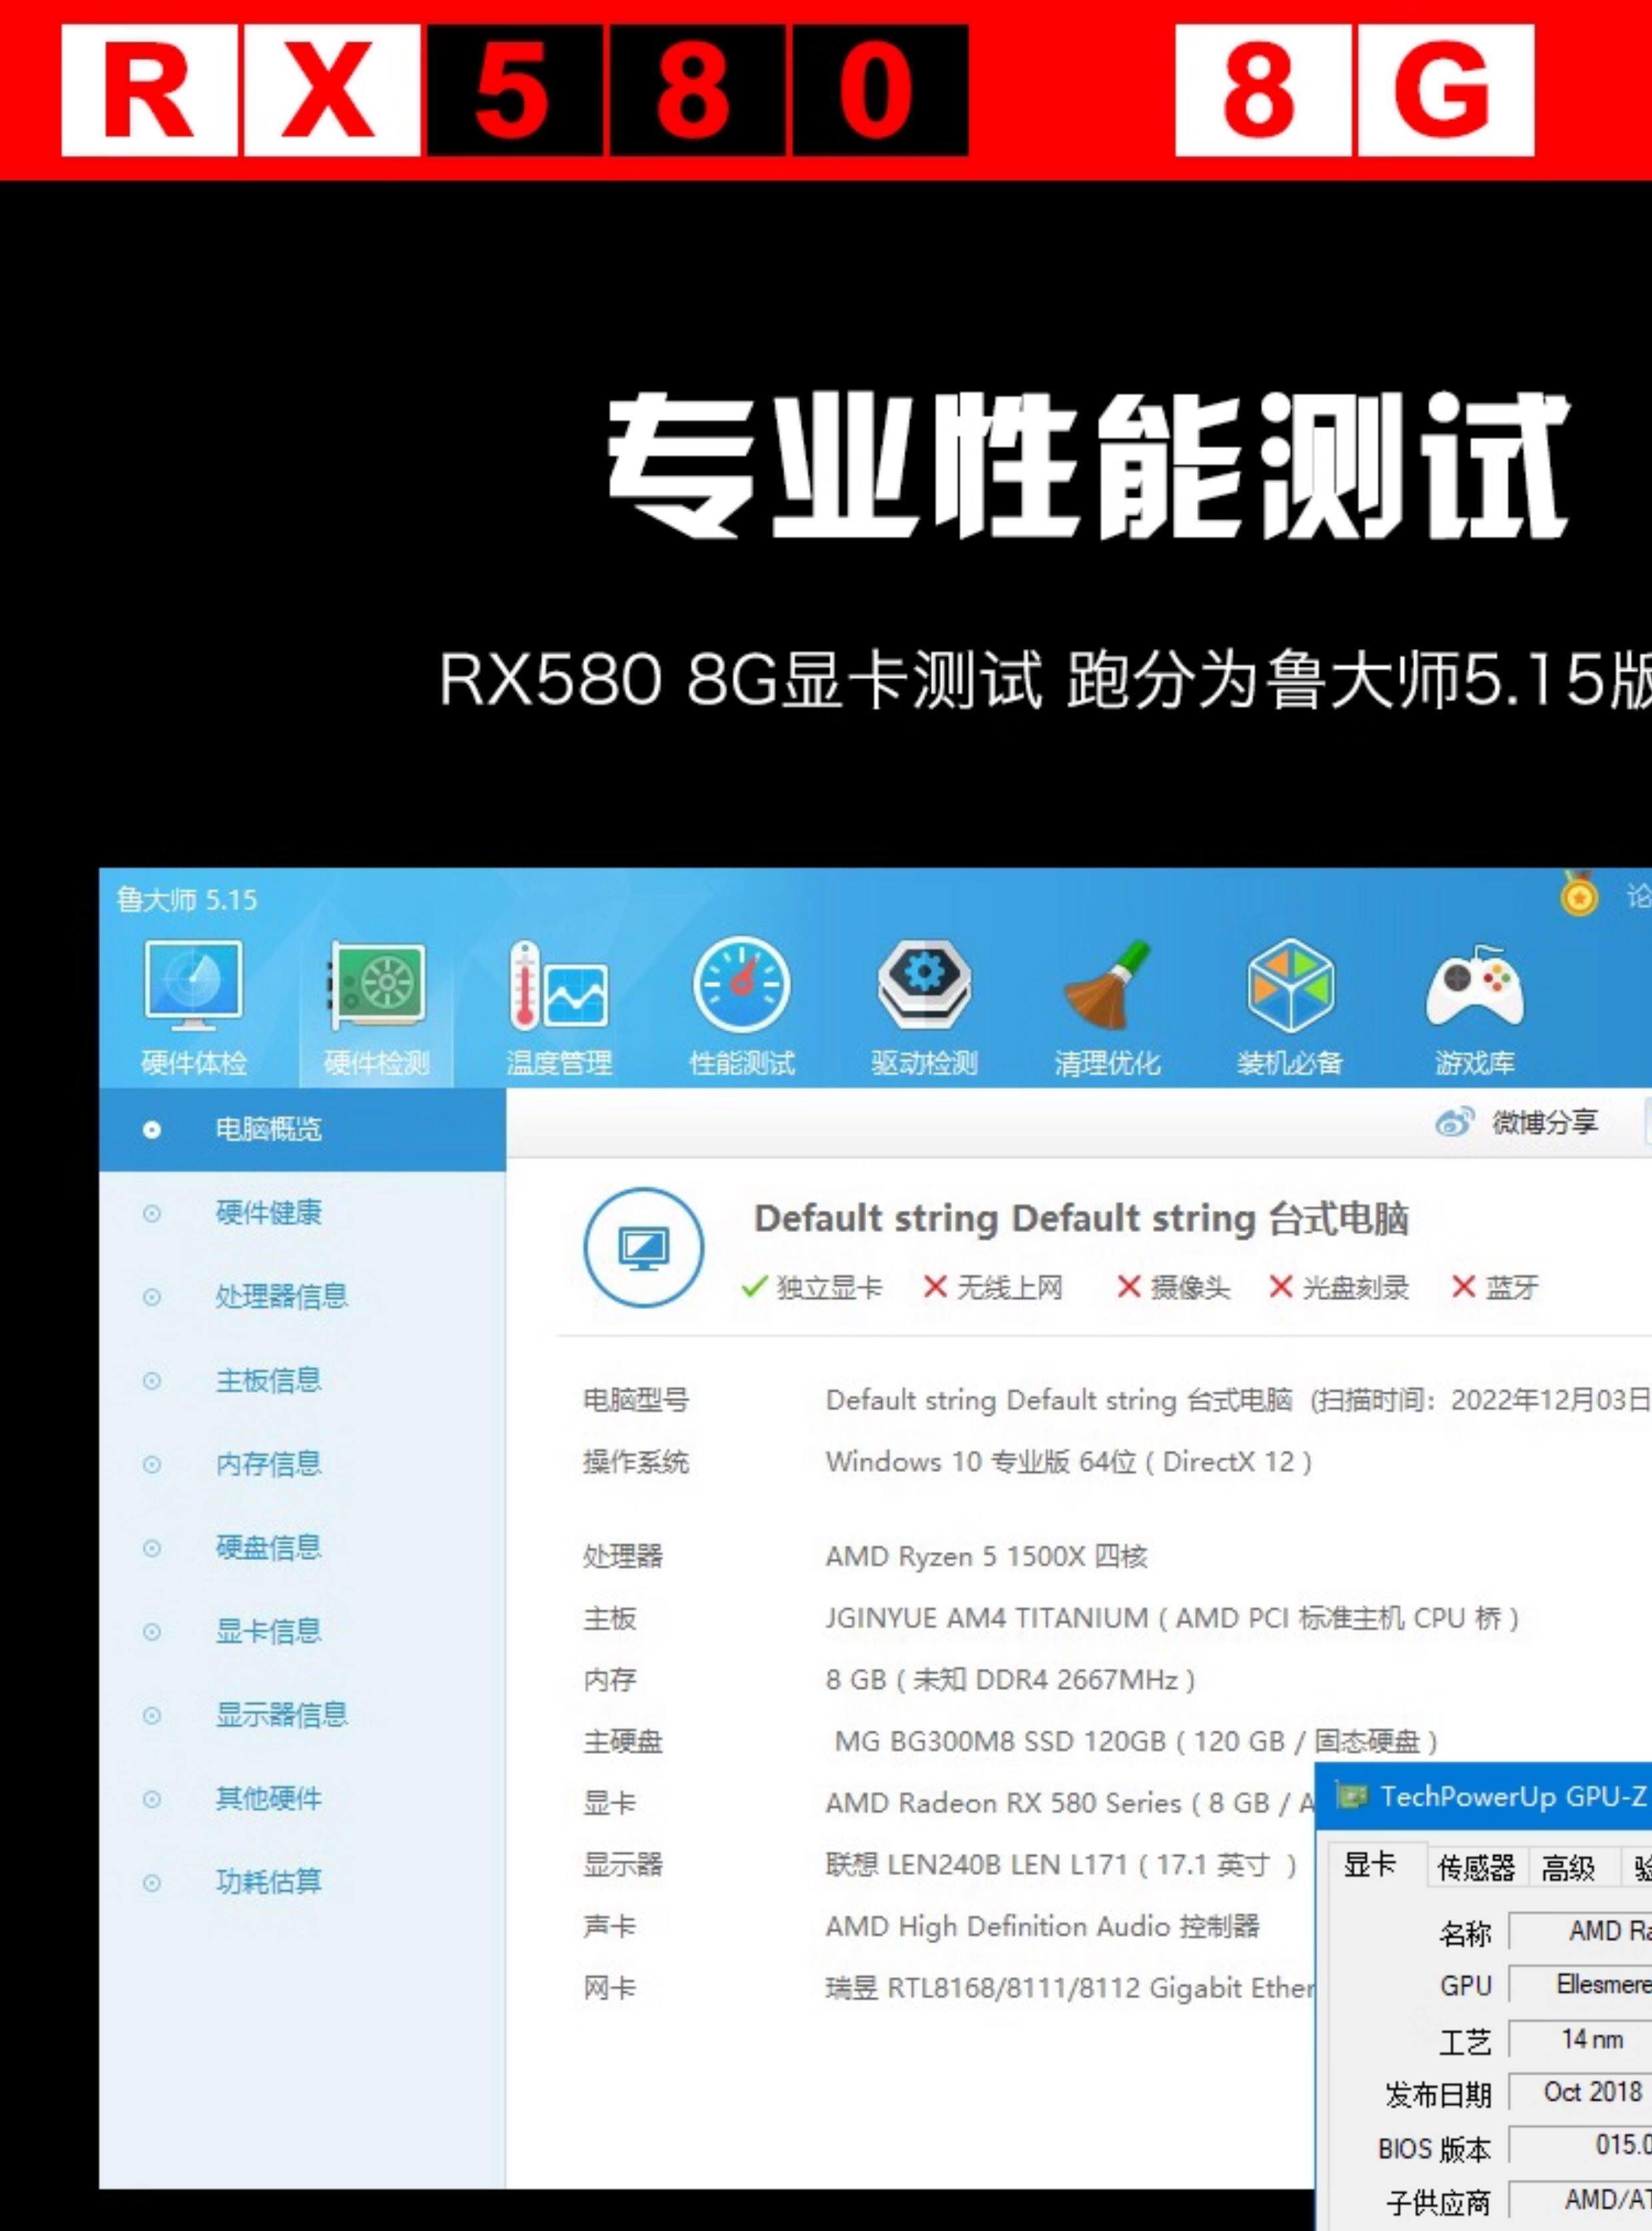Click the 光盘刻录 status item
This screenshot has height=2231, width=1652.
(1338, 1287)
